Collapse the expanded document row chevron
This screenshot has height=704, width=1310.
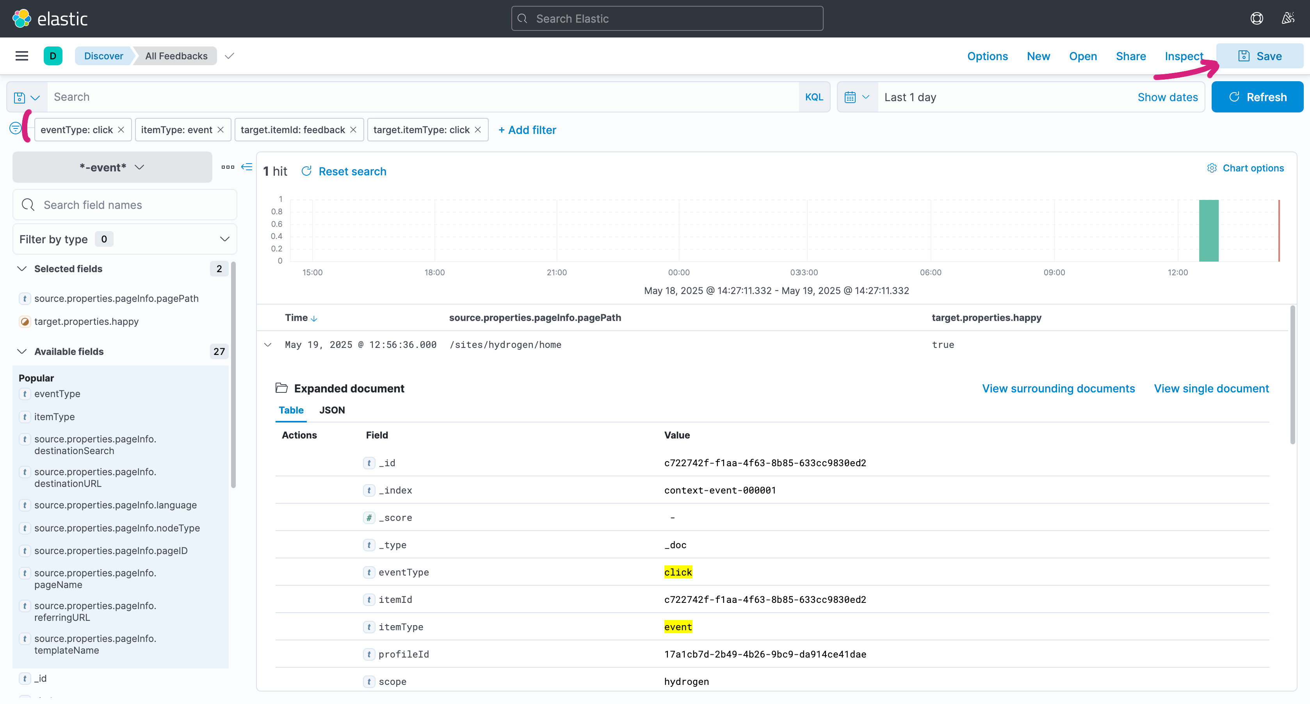(x=268, y=345)
